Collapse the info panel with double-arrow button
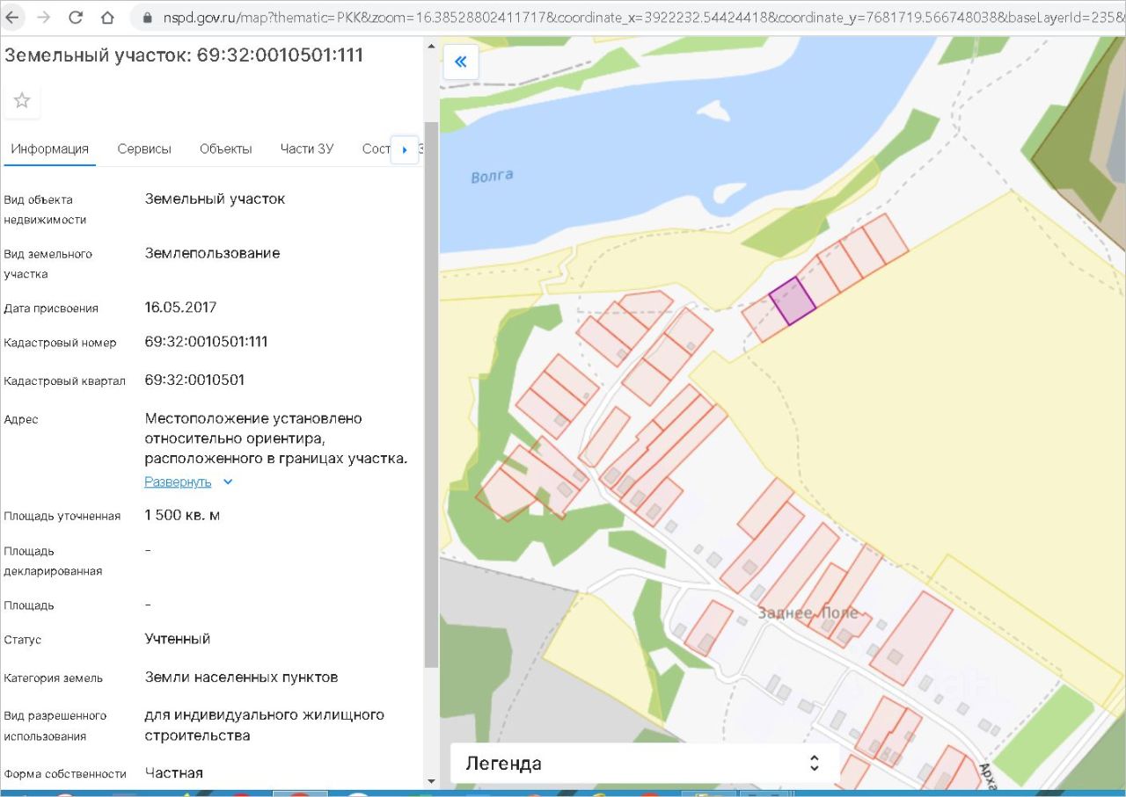This screenshot has width=1126, height=797. 460,62
